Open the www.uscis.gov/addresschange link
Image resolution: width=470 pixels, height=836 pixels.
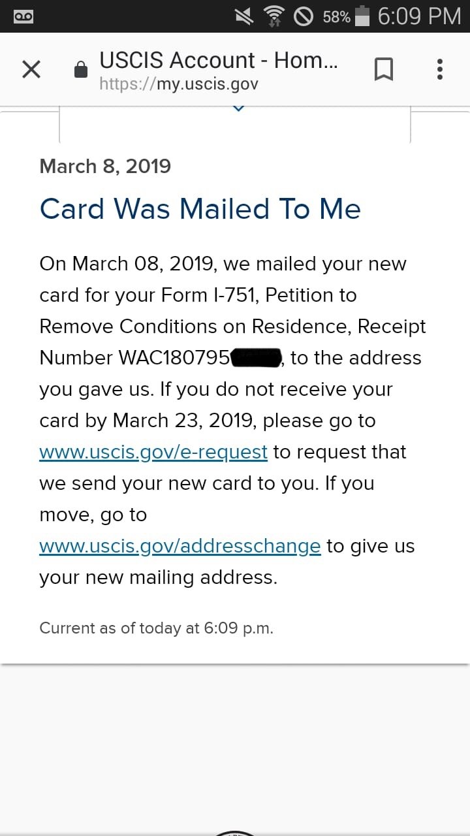pos(180,546)
